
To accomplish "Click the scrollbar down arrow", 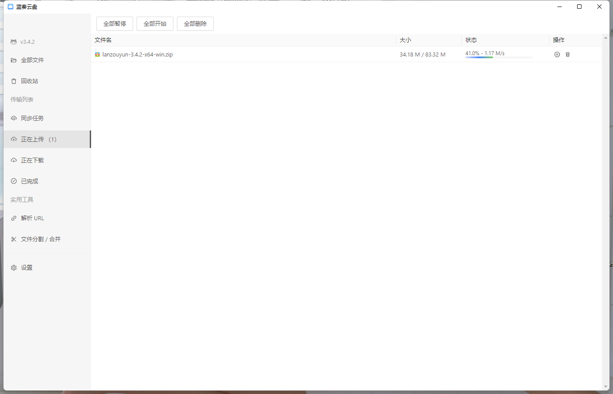I will tap(606, 387).
